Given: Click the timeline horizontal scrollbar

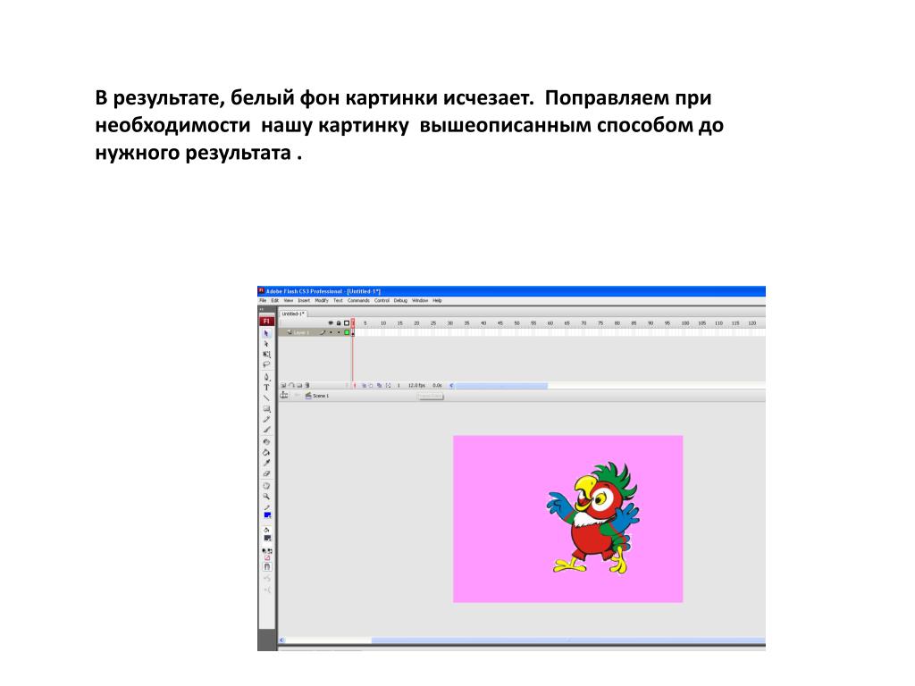Looking at the screenshot, I should point(501,386).
